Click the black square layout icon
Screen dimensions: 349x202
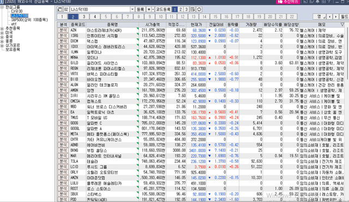point(149,9)
